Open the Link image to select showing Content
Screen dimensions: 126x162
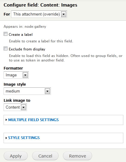pos(15,107)
